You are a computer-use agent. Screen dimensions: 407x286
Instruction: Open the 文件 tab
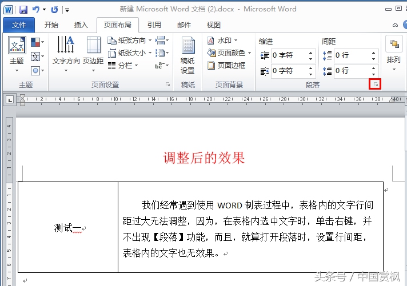coord(19,25)
